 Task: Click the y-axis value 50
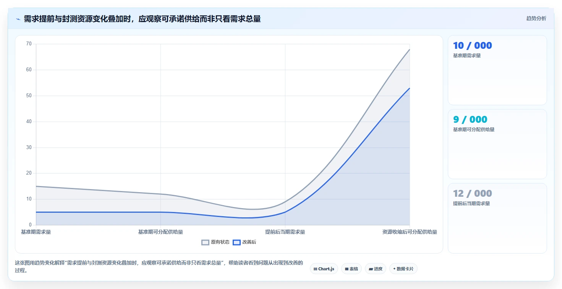[29, 96]
